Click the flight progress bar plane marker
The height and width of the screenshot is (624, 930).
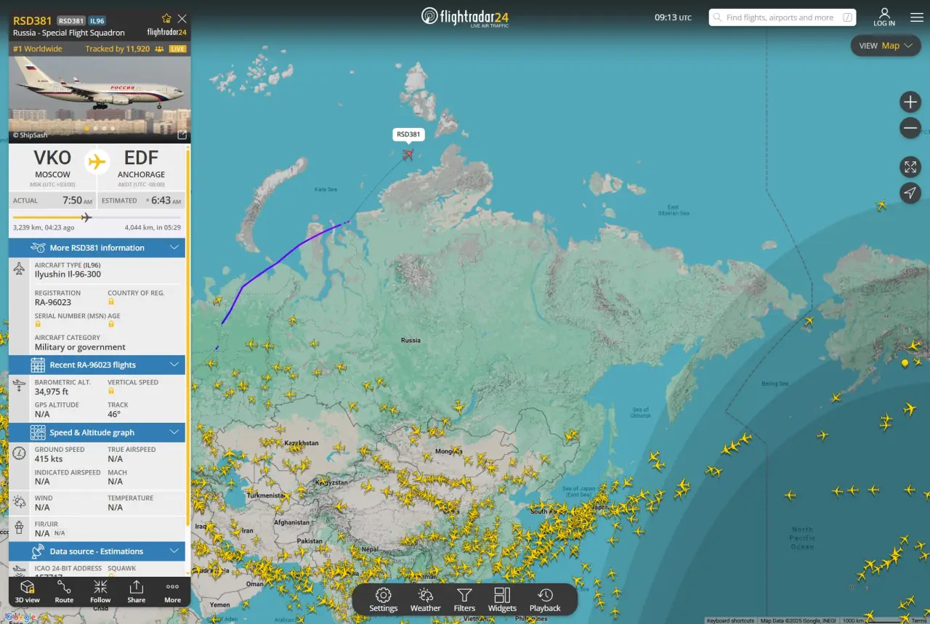pos(86,217)
